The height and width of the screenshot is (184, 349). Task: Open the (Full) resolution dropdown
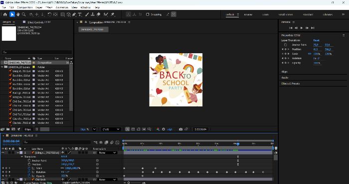[111, 129]
